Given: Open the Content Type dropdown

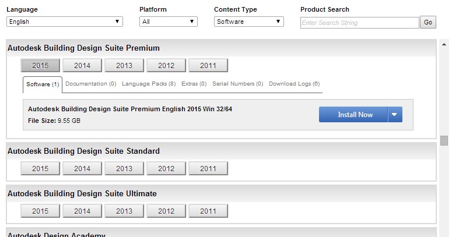Looking at the screenshot, I should pos(249,22).
